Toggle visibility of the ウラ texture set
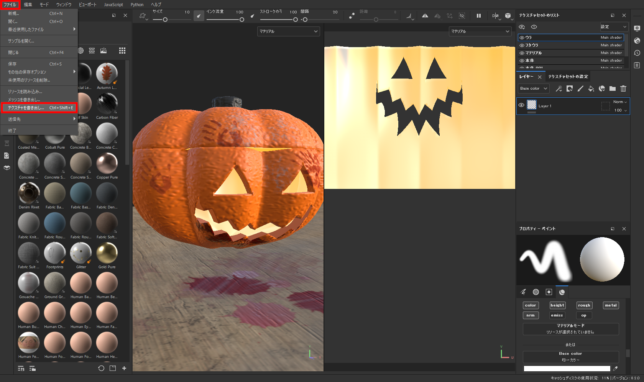This screenshot has height=382, width=644. pyautogui.click(x=522, y=38)
